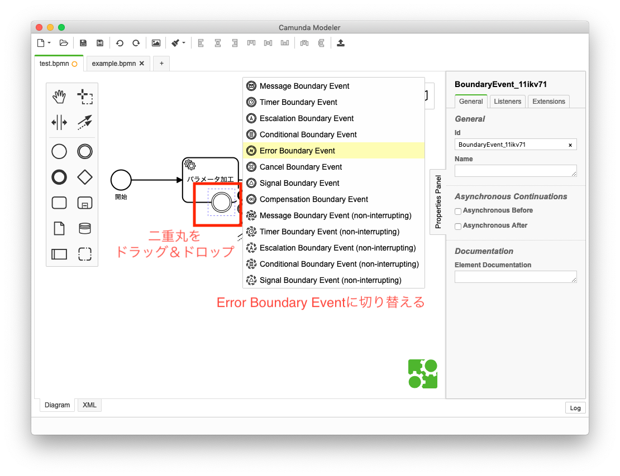Select the end event bold circle in palette
Screen dimensions: 620x476
[x=59, y=177]
